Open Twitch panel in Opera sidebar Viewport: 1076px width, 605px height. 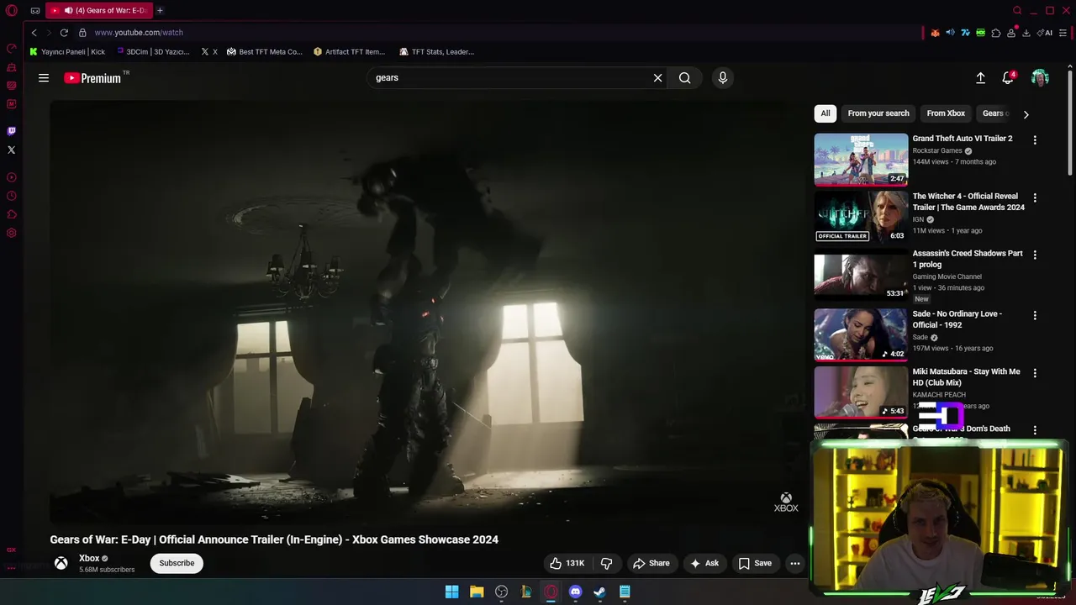[12, 131]
